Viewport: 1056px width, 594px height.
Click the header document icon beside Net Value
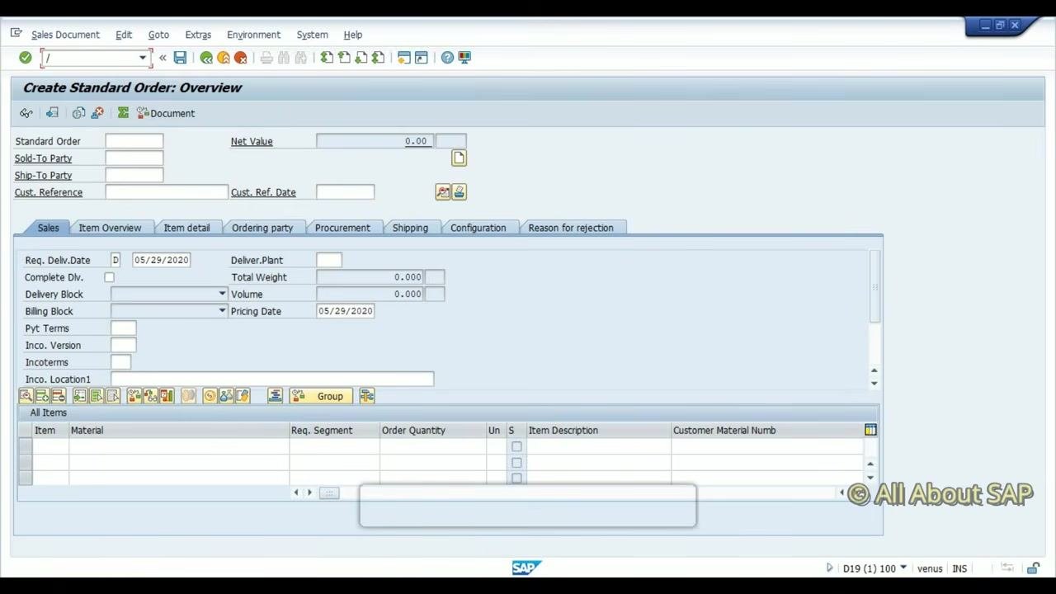tap(459, 158)
